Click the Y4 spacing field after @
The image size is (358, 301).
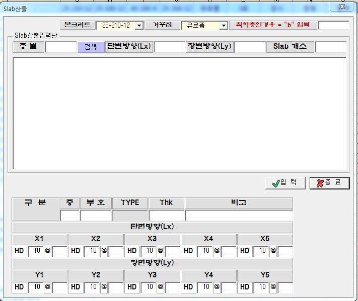[229, 287]
